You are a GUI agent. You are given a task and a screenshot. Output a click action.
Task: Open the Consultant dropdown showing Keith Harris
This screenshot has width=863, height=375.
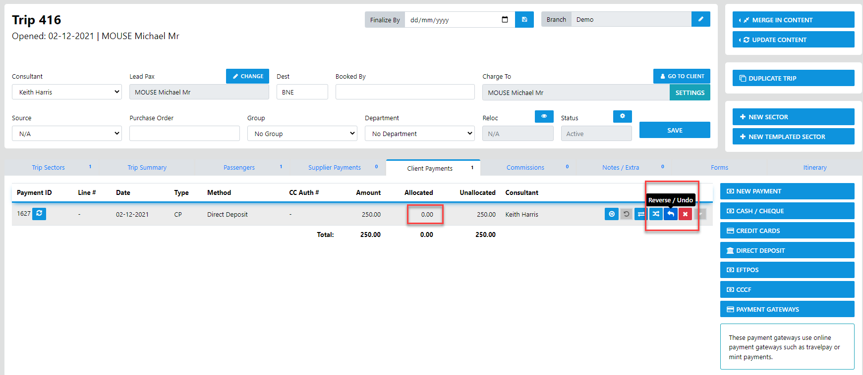tap(67, 92)
